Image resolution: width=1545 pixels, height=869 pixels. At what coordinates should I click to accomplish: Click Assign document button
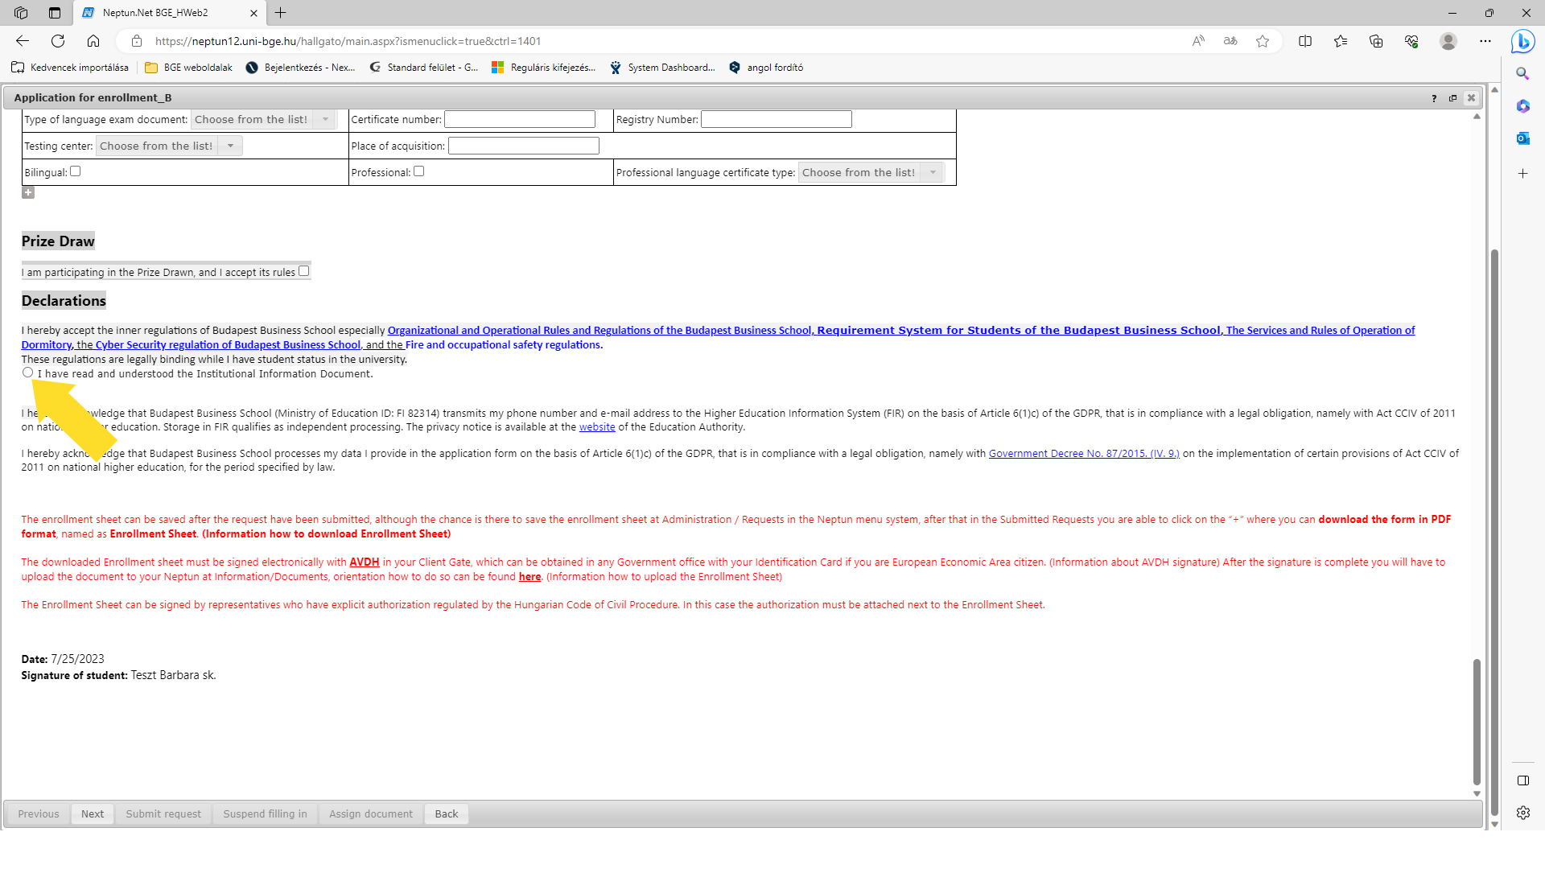click(x=371, y=813)
